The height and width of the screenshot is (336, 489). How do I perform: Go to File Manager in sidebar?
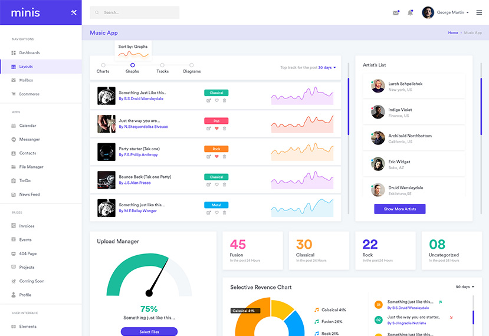[29, 167]
